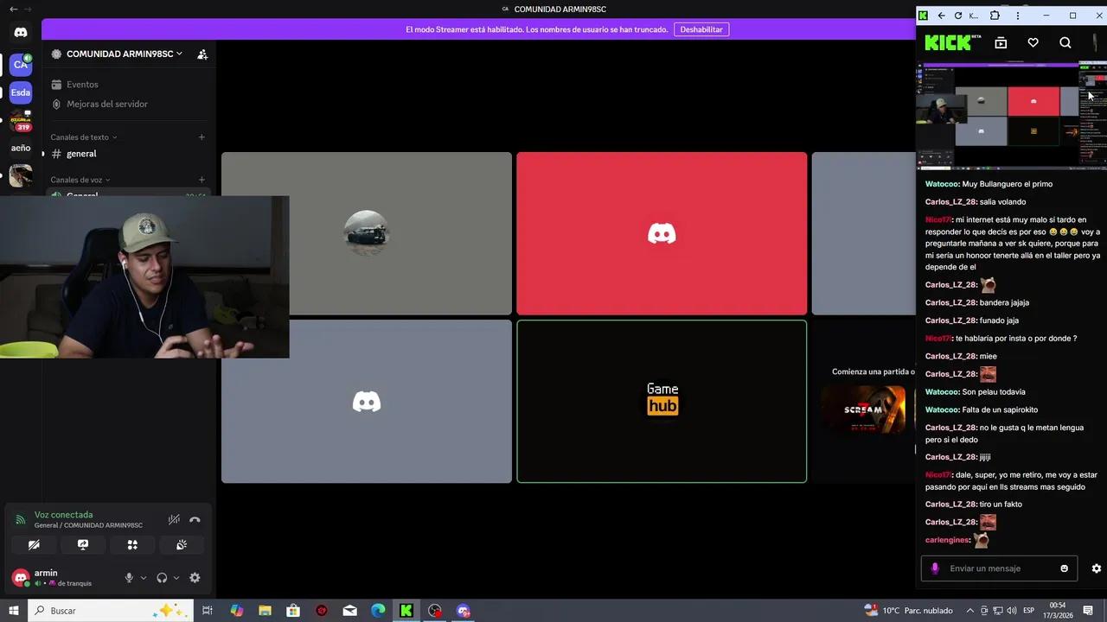Hang up the Discord voice call
The height and width of the screenshot is (622, 1107).
tap(195, 519)
